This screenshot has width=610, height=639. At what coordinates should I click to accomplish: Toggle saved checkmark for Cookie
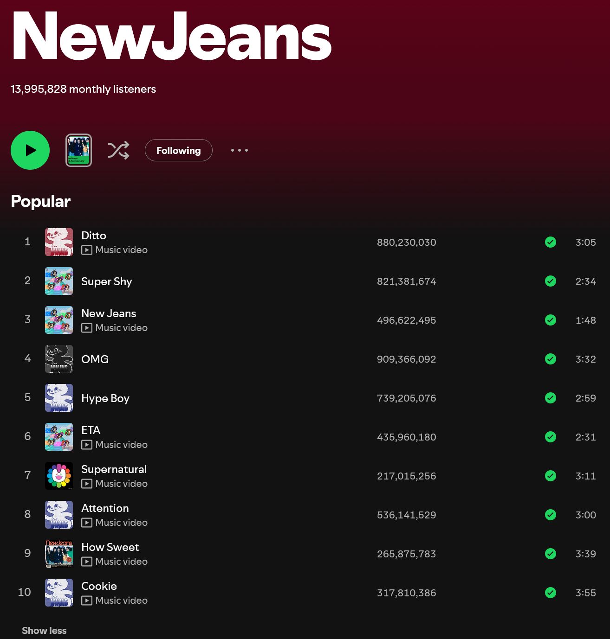tap(551, 593)
